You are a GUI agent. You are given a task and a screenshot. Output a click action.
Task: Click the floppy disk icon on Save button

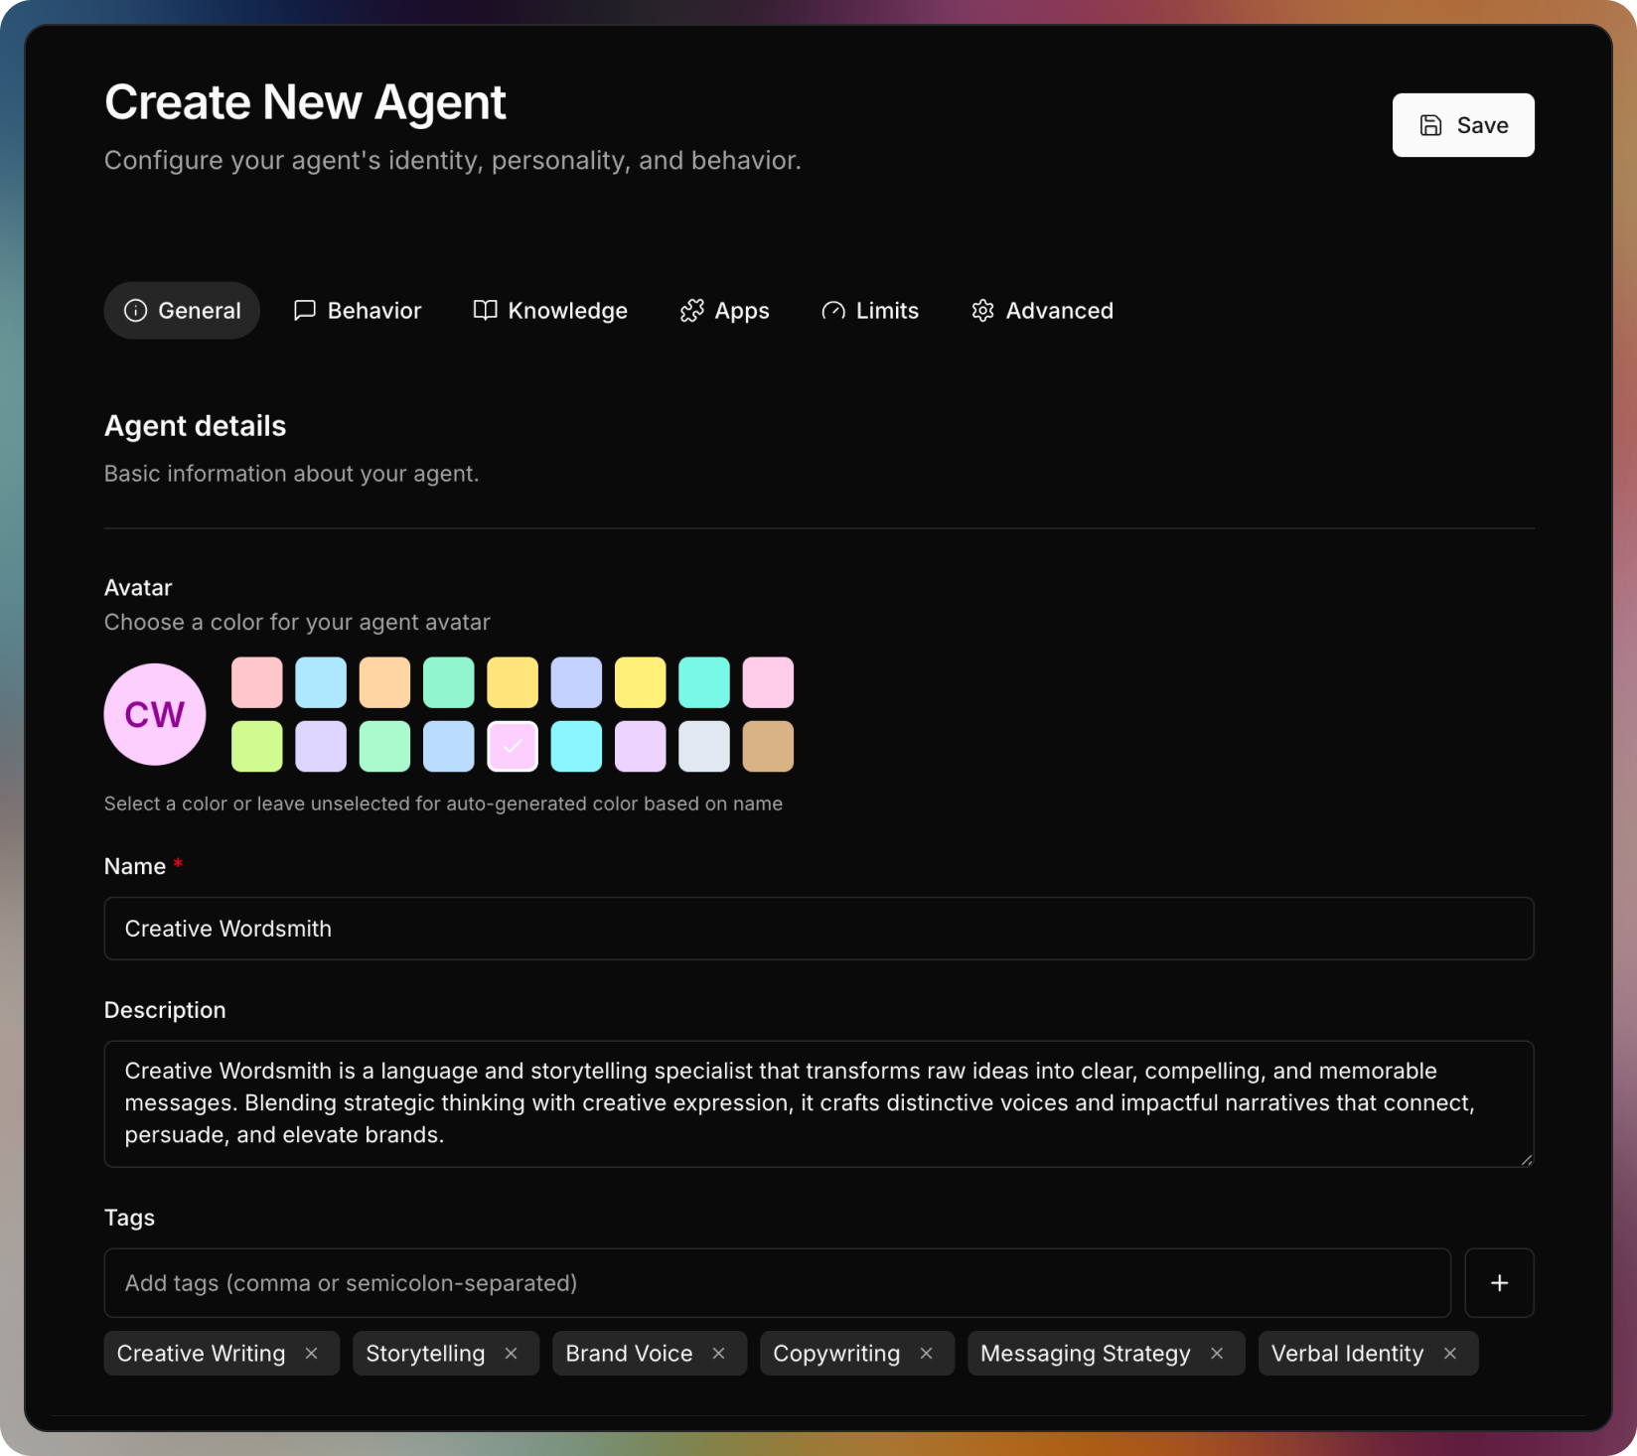(1429, 124)
